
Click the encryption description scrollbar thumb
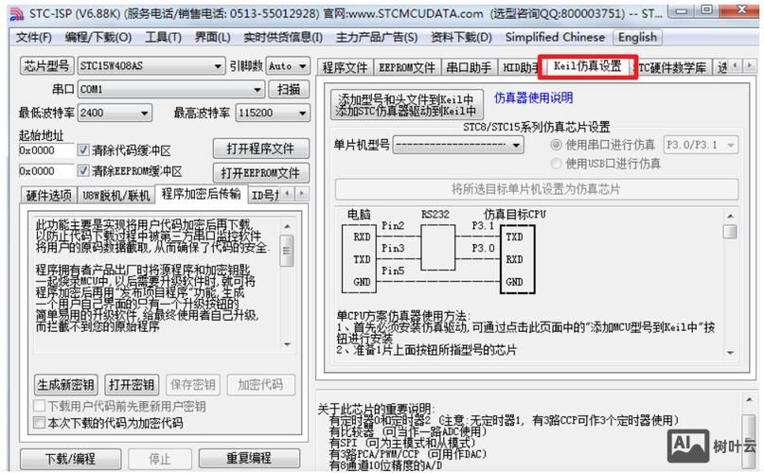tap(287, 251)
